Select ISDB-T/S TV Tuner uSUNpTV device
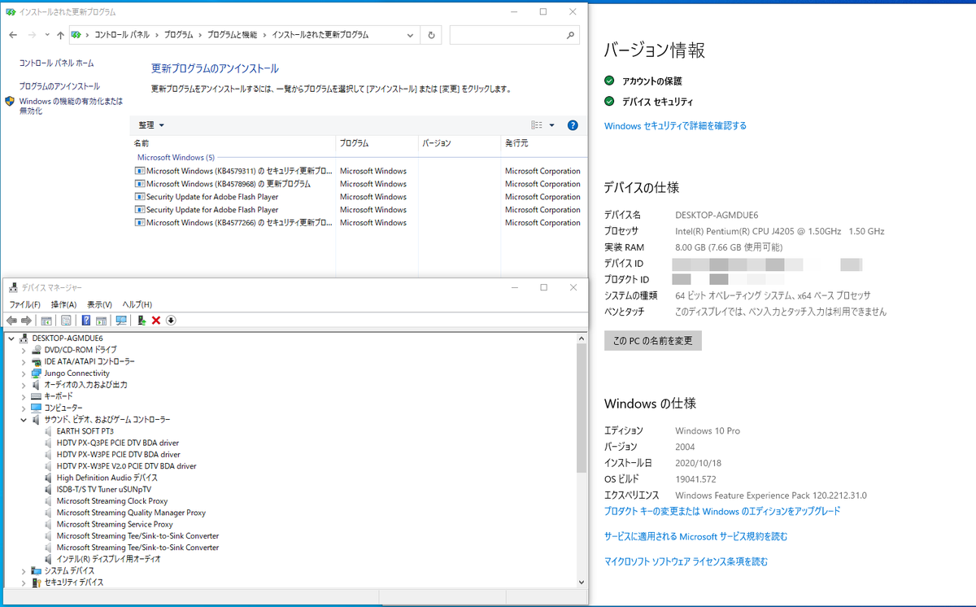 pyautogui.click(x=103, y=489)
